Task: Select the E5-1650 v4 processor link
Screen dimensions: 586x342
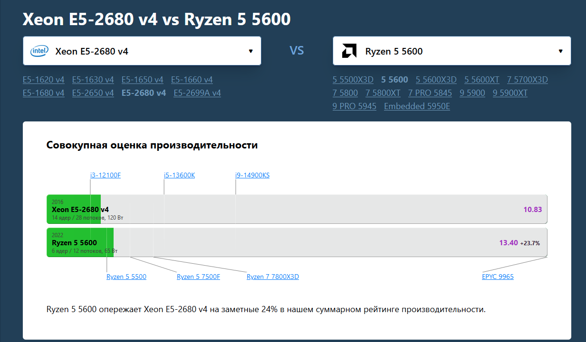Action: [143, 80]
